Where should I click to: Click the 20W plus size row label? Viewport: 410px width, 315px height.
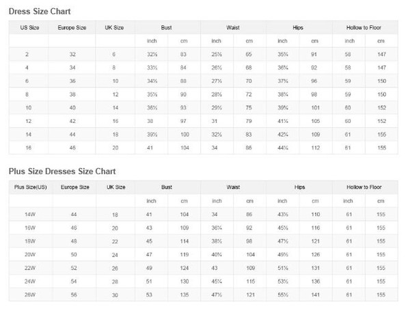[x=30, y=254]
